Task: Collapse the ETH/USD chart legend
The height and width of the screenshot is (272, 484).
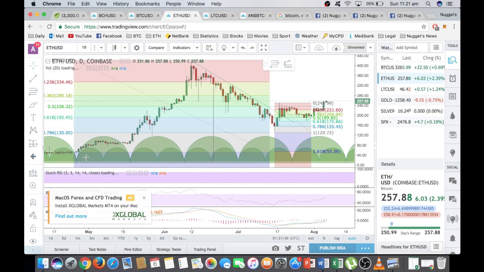Action: (x=48, y=61)
